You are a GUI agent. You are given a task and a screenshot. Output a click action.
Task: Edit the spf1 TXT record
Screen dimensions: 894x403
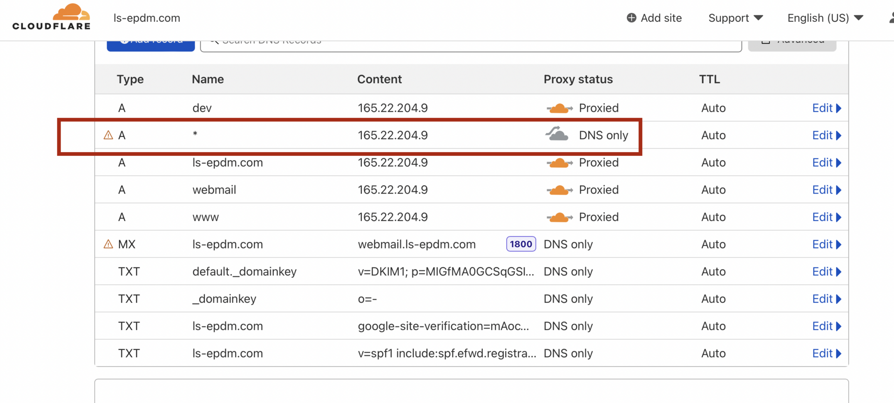point(826,353)
